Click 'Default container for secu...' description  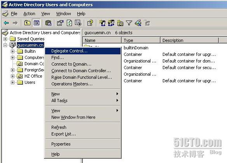[189, 68]
